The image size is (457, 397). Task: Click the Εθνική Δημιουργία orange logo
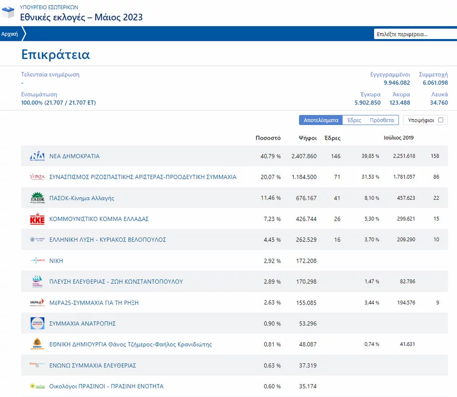point(37,345)
